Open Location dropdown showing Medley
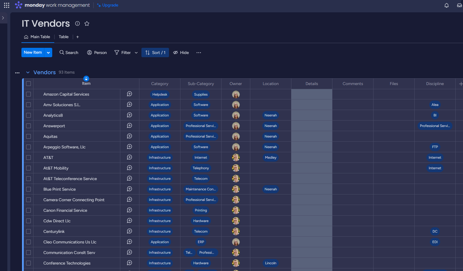 (x=271, y=157)
